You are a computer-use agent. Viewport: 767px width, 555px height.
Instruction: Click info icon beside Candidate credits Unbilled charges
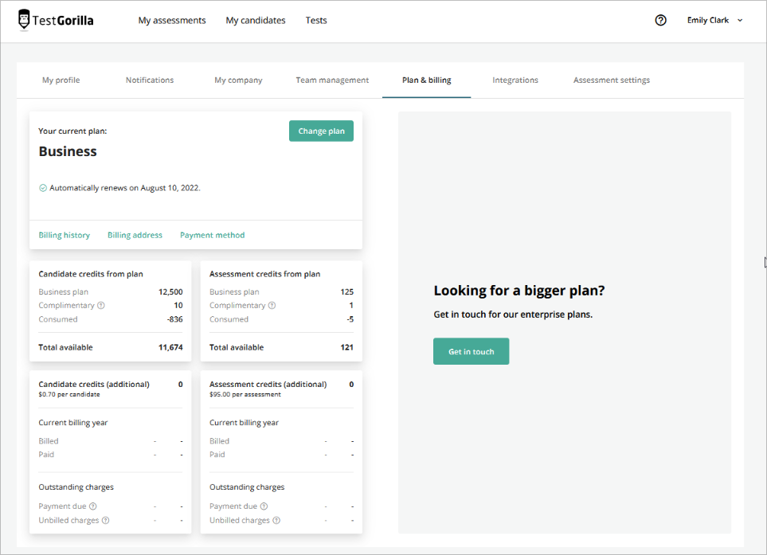point(106,520)
